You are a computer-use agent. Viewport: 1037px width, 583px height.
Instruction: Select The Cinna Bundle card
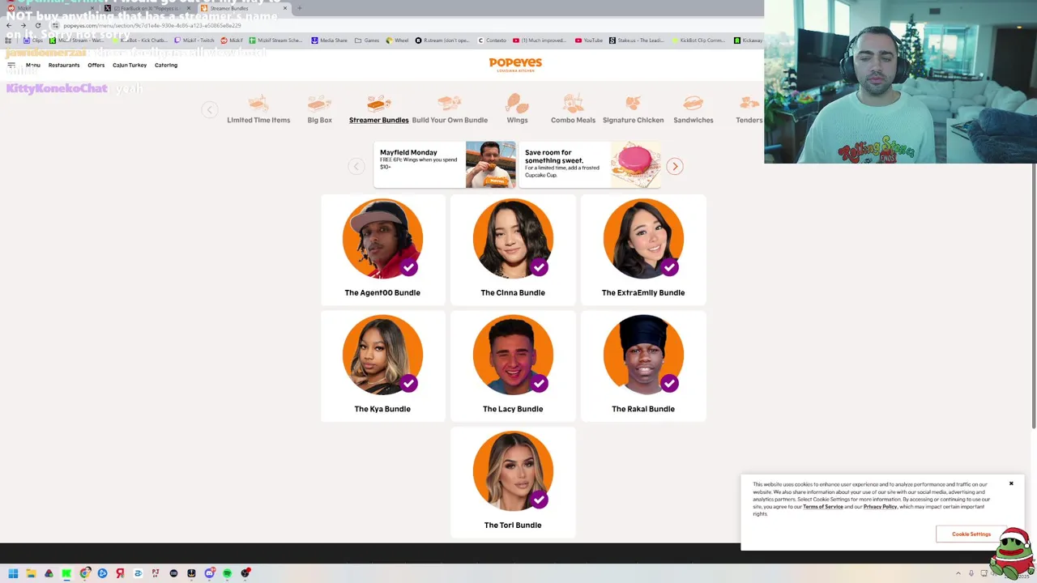click(x=513, y=250)
